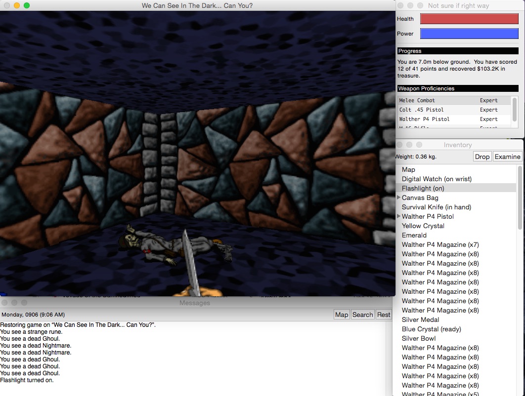Select the Silver Bowl item
Viewport: 525px width, 396px height.
456,338
